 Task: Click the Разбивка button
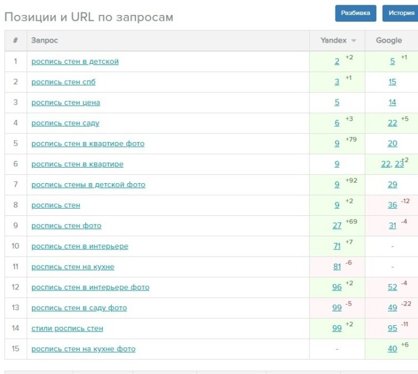[x=355, y=13]
